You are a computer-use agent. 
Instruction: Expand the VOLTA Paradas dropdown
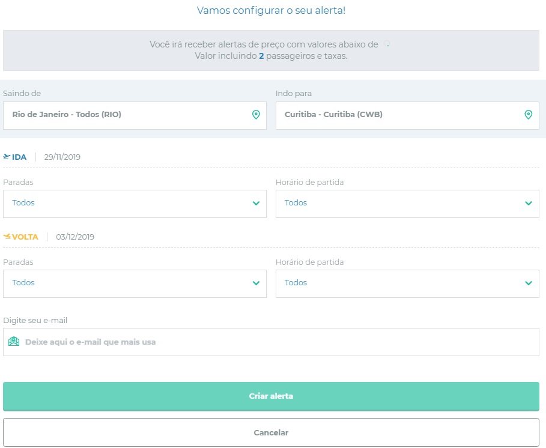point(135,283)
